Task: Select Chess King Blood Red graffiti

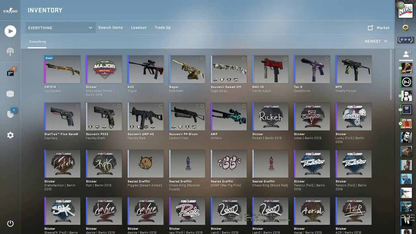Action: (x=270, y=164)
